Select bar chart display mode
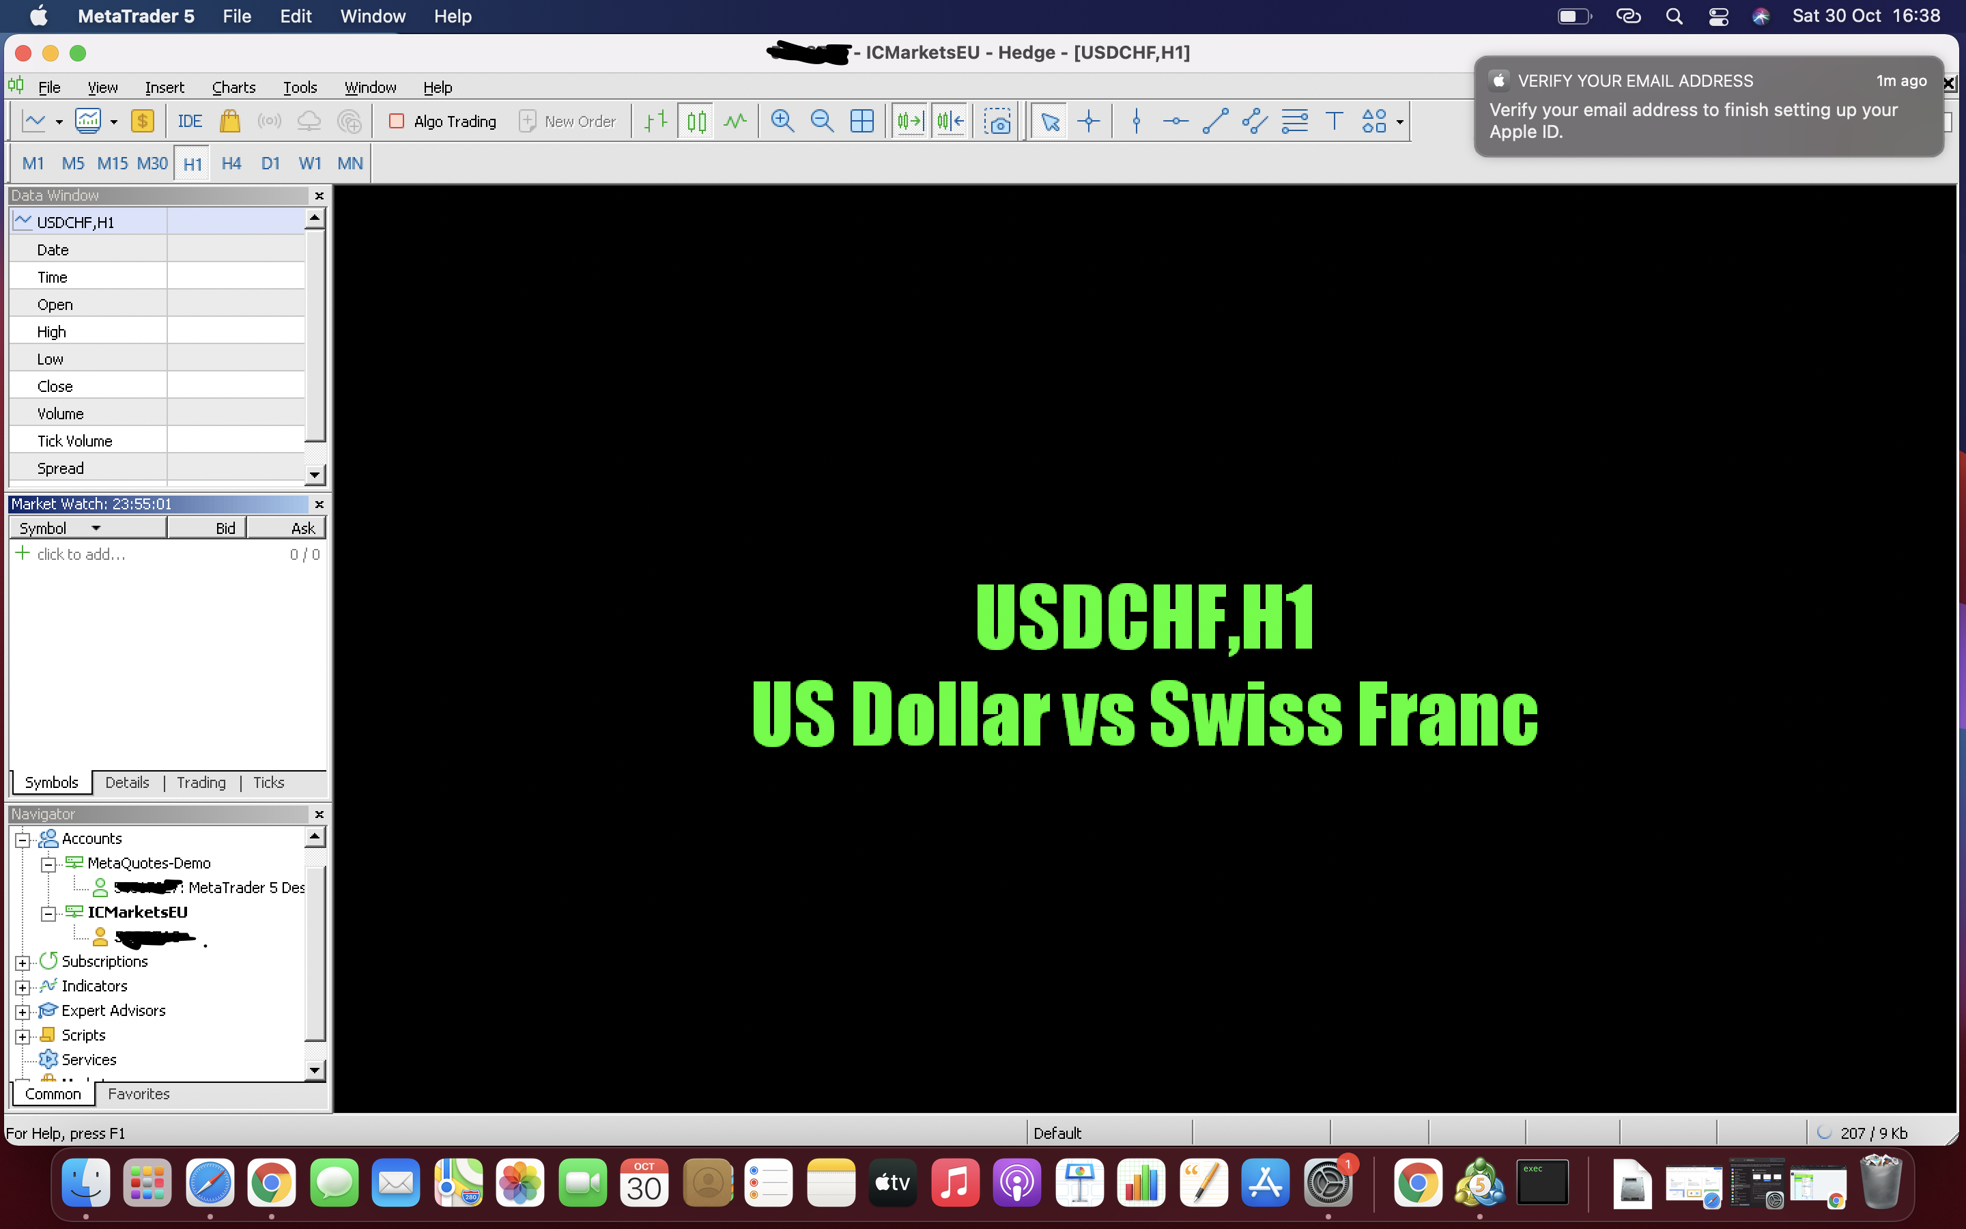 pyautogui.click(x=655, y=121)
